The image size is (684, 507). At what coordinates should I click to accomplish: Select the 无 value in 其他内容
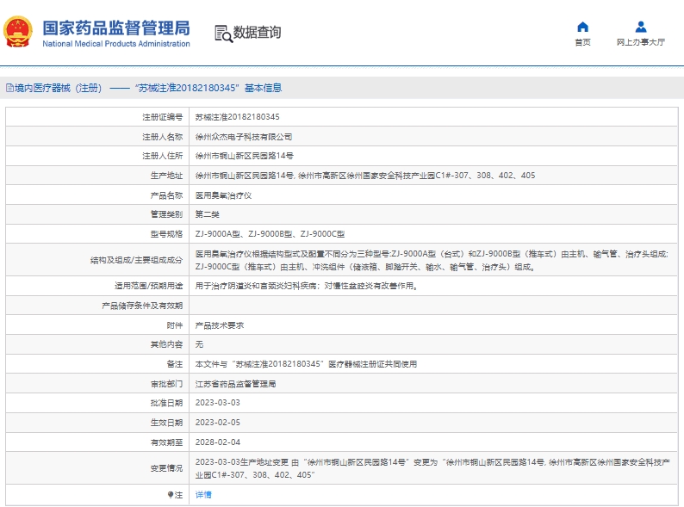199,344
